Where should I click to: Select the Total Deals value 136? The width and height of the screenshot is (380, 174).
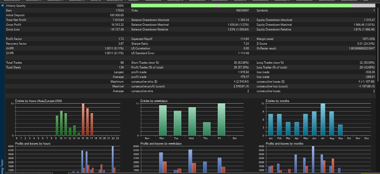(122, 67)
